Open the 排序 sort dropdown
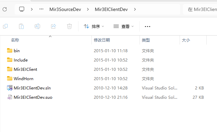 (x=94, y=26)
